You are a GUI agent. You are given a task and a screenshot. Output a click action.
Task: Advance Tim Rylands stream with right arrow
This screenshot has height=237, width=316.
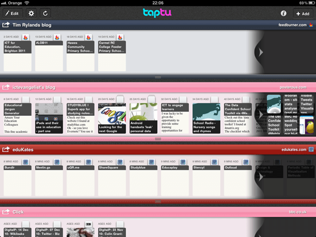click(261, 52)
